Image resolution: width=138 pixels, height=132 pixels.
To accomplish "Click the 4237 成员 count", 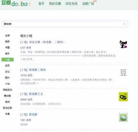I will click(26, 48).
